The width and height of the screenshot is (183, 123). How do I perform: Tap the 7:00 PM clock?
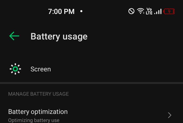click(61, 11)
